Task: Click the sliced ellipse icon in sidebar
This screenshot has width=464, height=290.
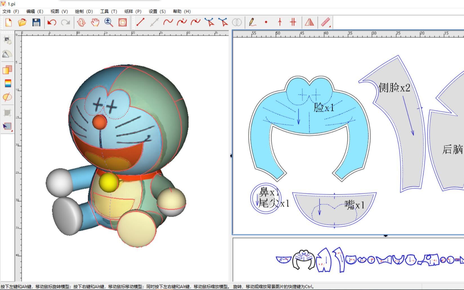Action: click(x=7, y=97)
